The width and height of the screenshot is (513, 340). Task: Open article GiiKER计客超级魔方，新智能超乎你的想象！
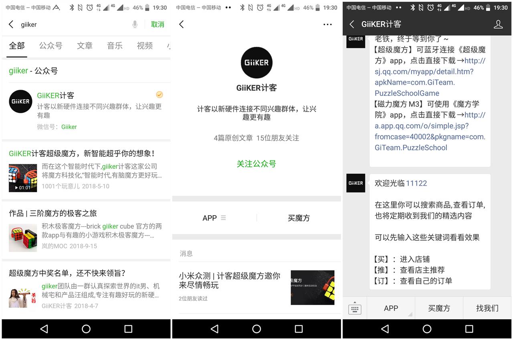pos(82,153)
